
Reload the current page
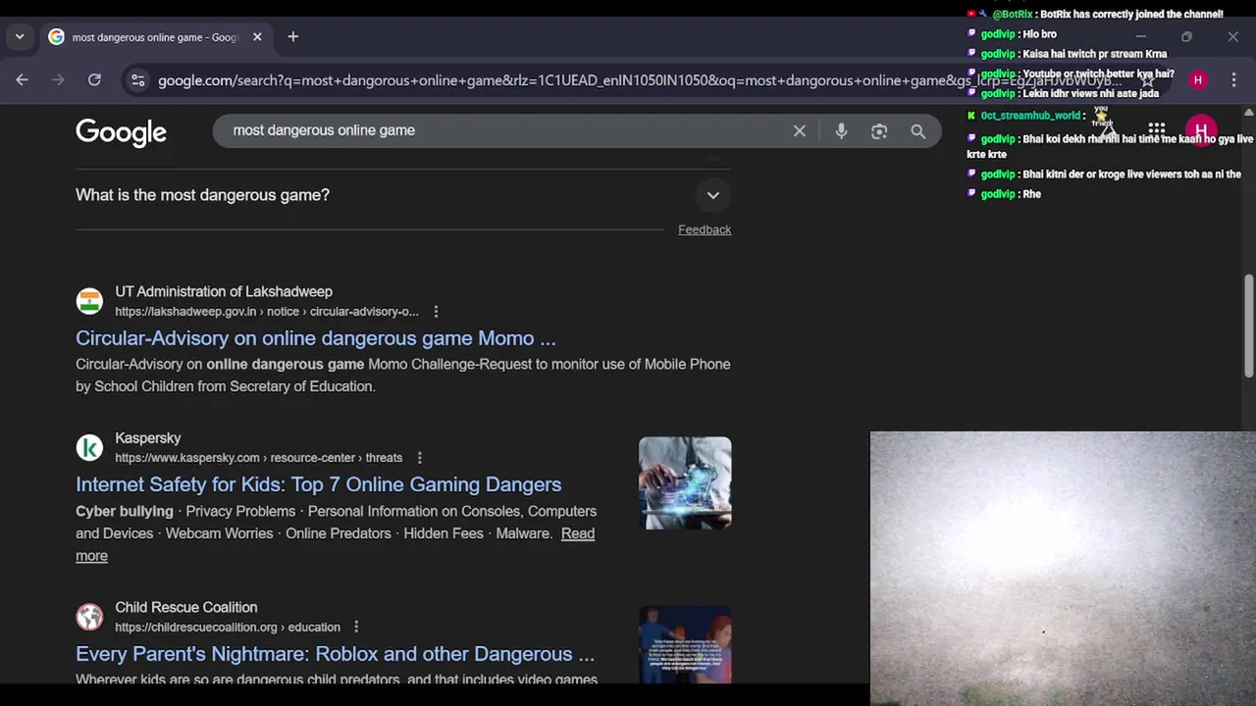point(94,80)
